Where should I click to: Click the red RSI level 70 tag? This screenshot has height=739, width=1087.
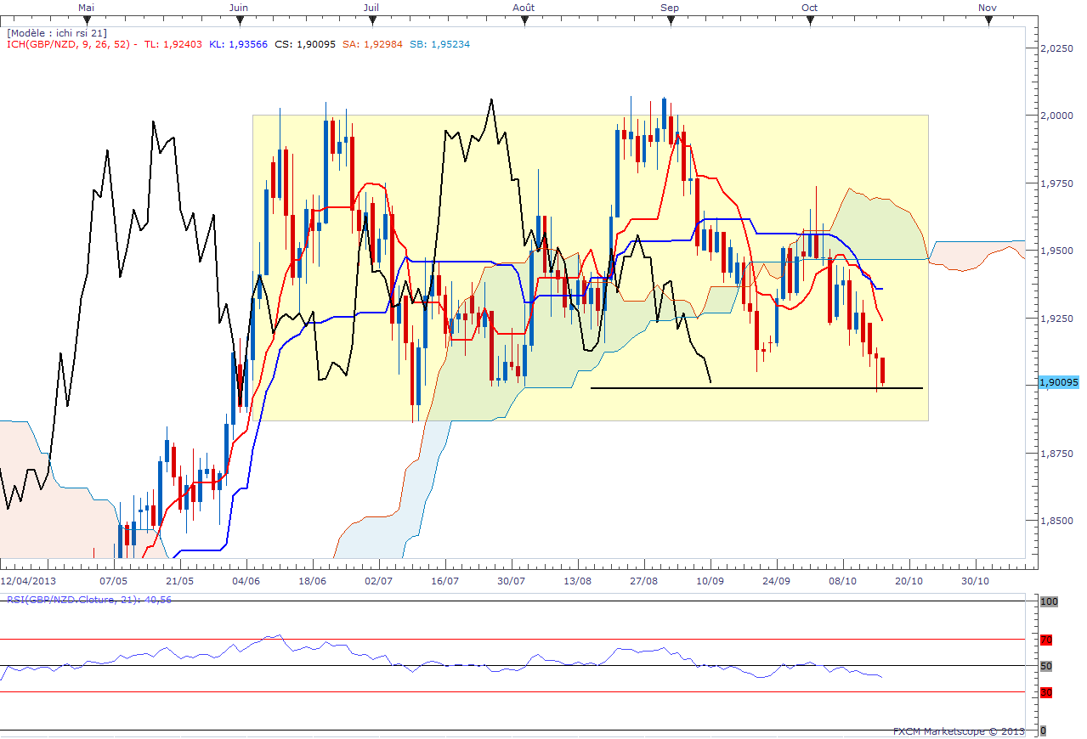[1046, 640]
